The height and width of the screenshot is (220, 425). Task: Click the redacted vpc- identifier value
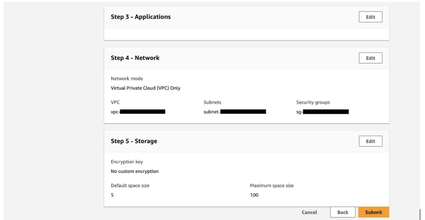138,112
